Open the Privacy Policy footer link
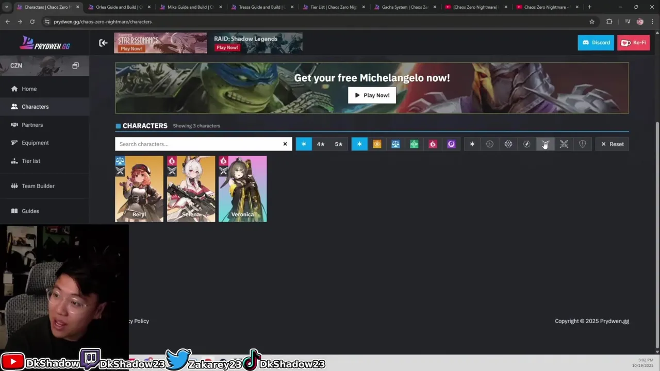Screen dimensions: 660x371 click(139, 321)
